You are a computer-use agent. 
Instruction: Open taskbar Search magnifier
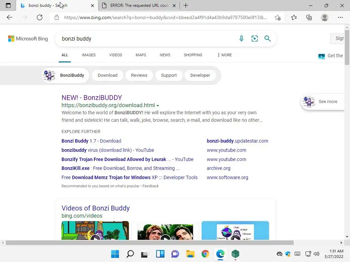(x=130, y=254)
